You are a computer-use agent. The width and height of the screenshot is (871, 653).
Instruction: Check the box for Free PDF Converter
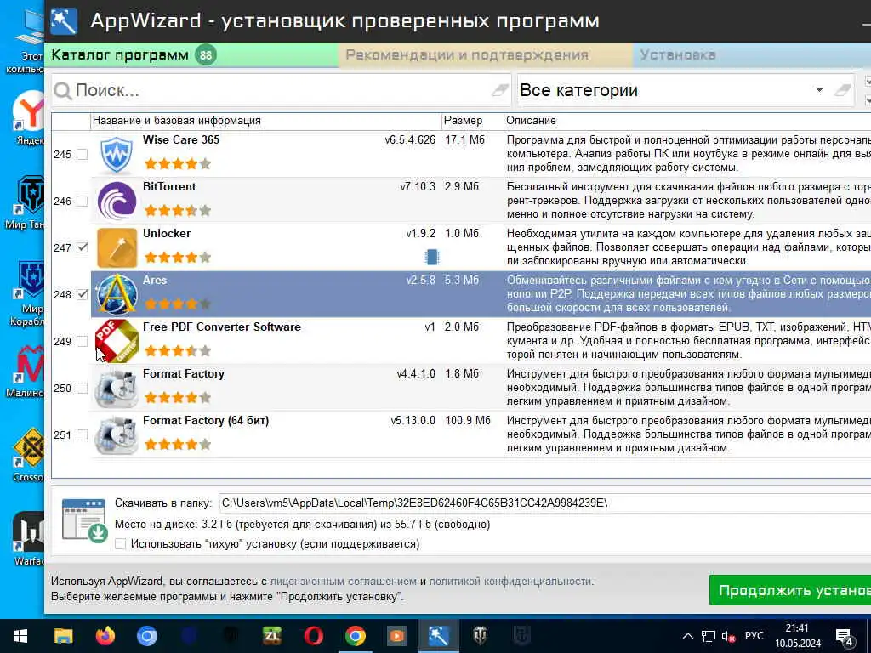click(x=83, y=341)
